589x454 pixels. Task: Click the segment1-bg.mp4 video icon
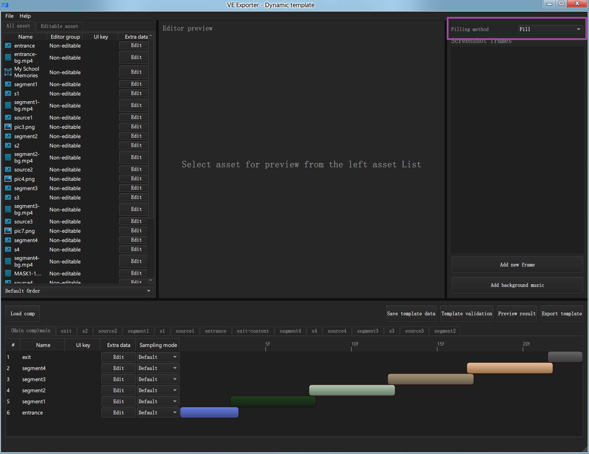pos(8,105)
